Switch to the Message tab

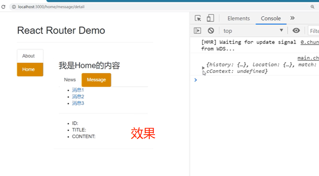[96, 79]
